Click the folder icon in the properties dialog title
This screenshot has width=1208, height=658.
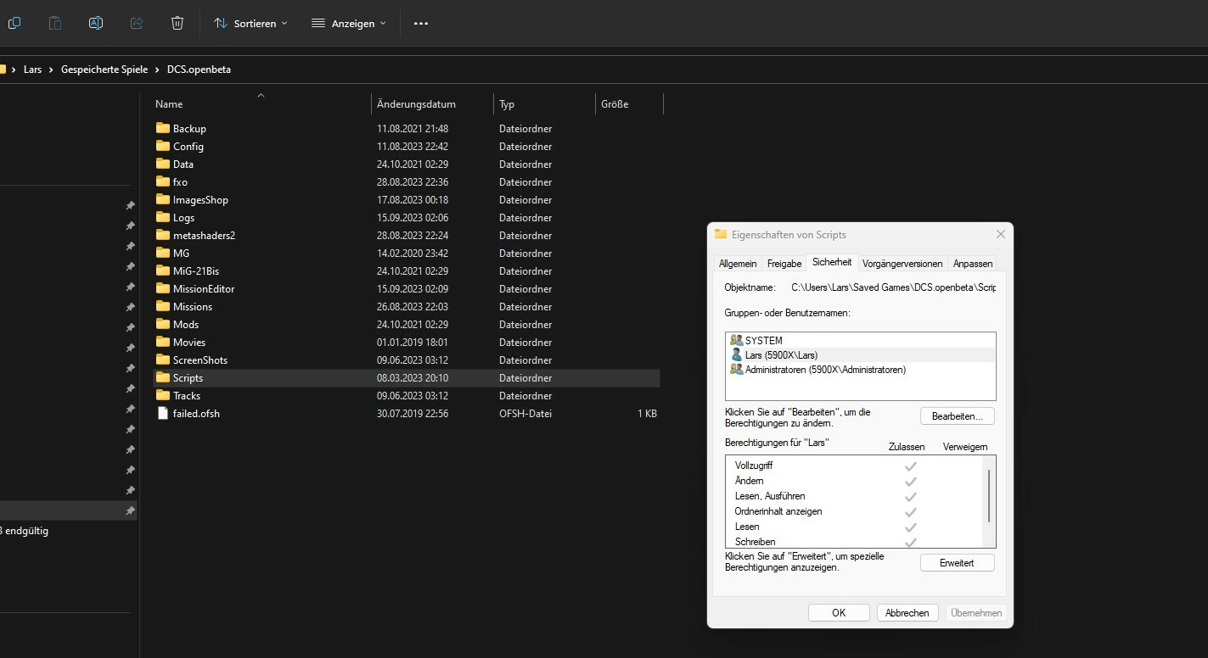point(721,234)
